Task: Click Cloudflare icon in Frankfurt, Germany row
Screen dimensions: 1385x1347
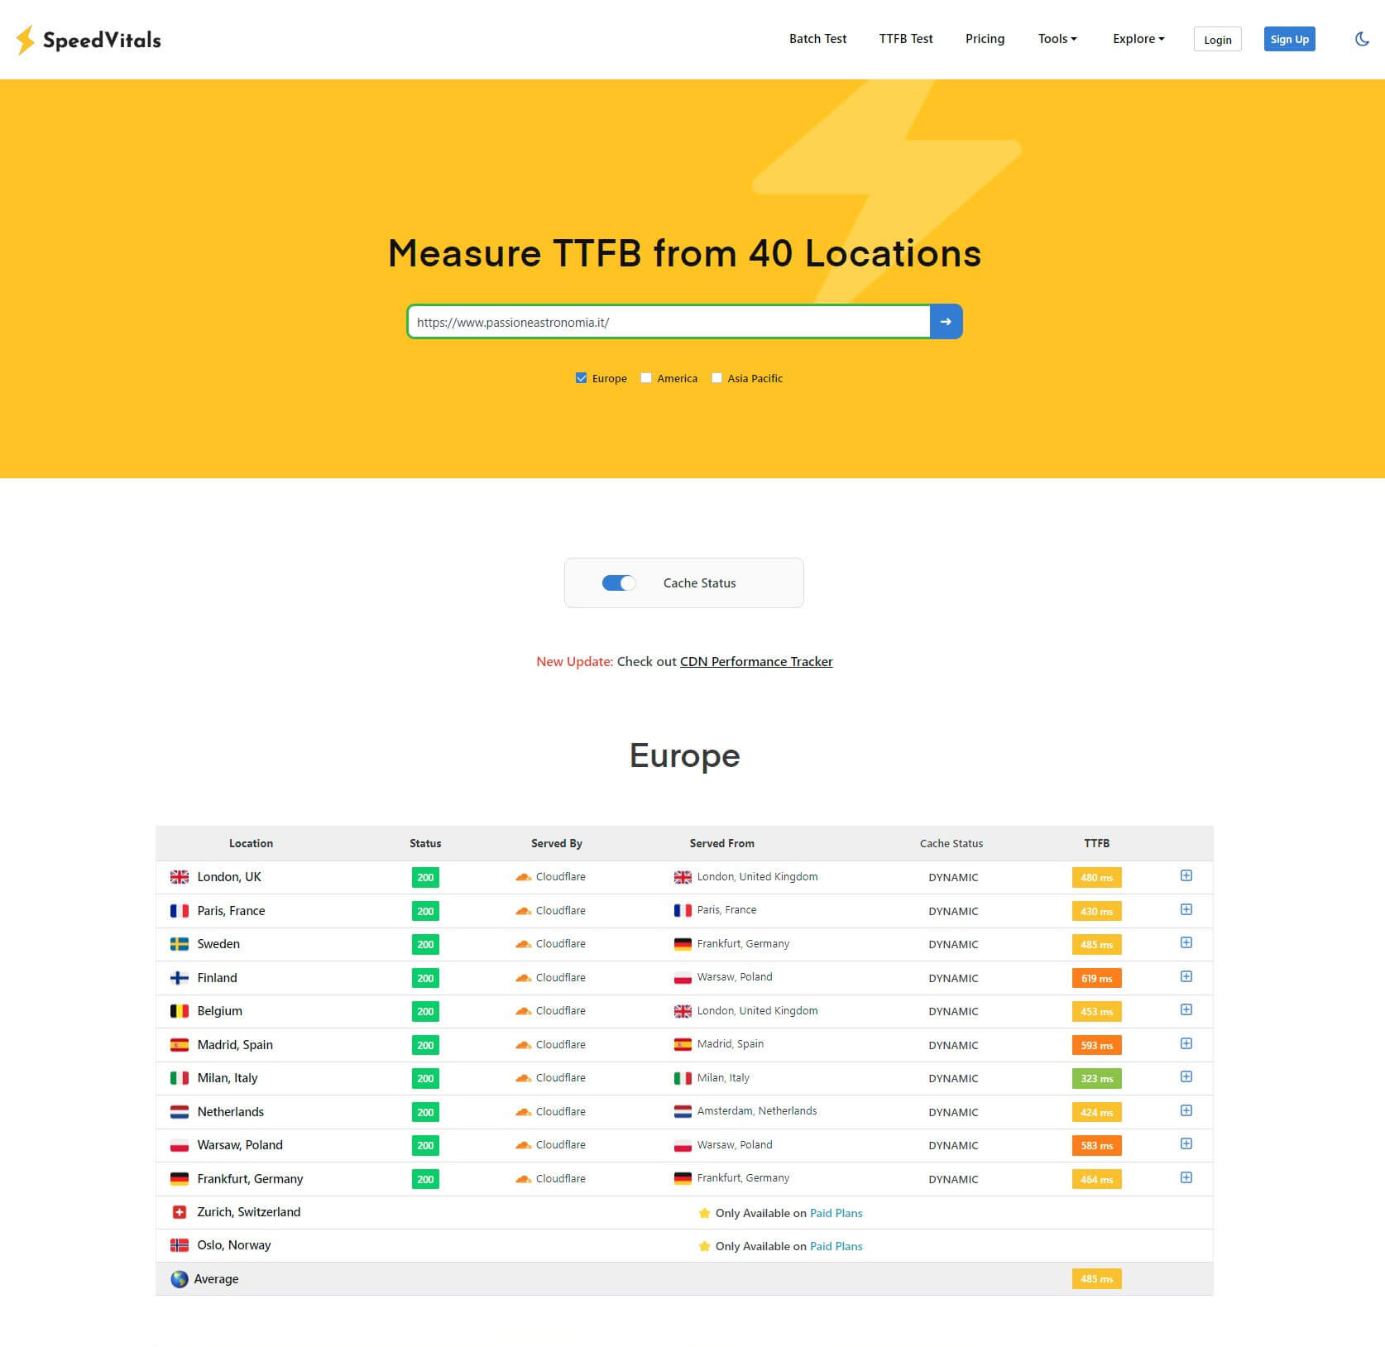Action: [524, 1179]
